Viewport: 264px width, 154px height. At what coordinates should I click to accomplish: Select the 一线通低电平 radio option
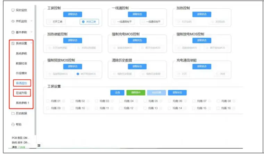click(151, 22)
